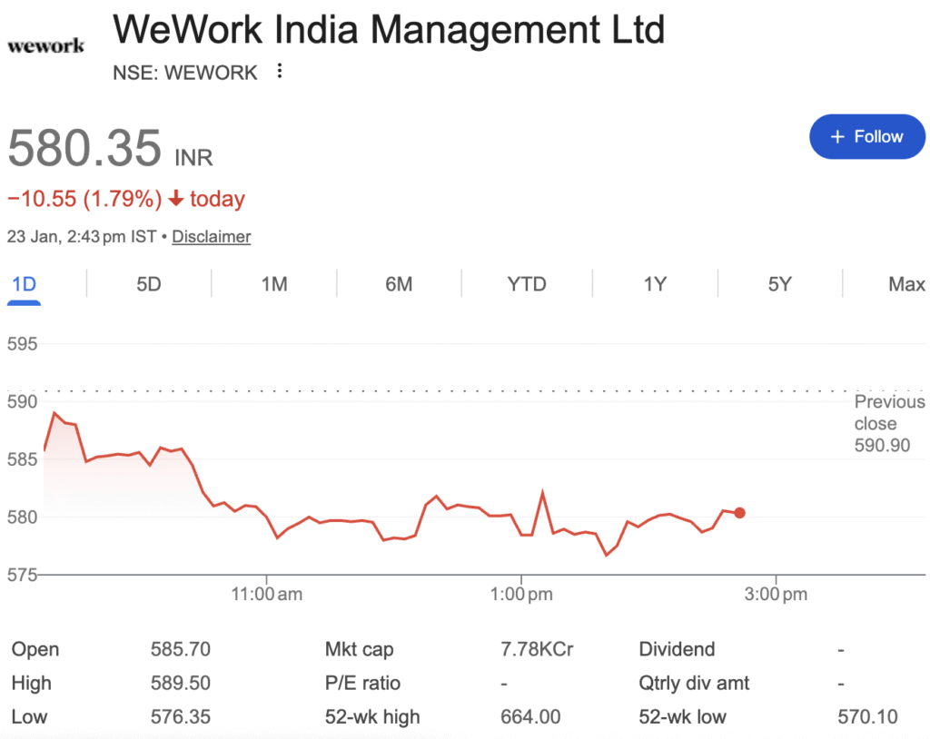The height and width of the screenshot is (739, 930).
Task: Select the 1D chart range tab
Action: (x=24, y=284)
